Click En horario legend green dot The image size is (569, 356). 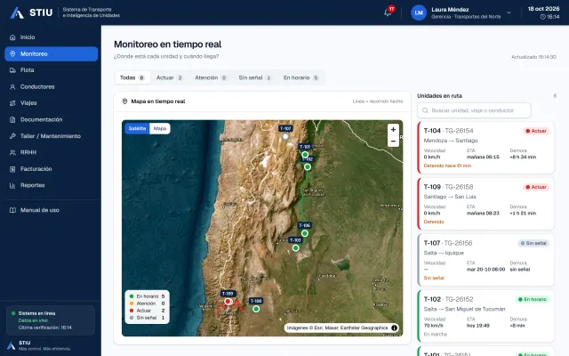132,296
